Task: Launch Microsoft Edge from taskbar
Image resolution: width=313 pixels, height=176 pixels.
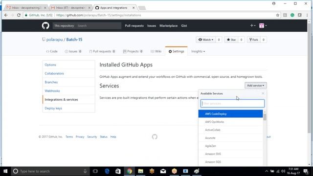Action: pyautogui.click(x=107, y=171)
